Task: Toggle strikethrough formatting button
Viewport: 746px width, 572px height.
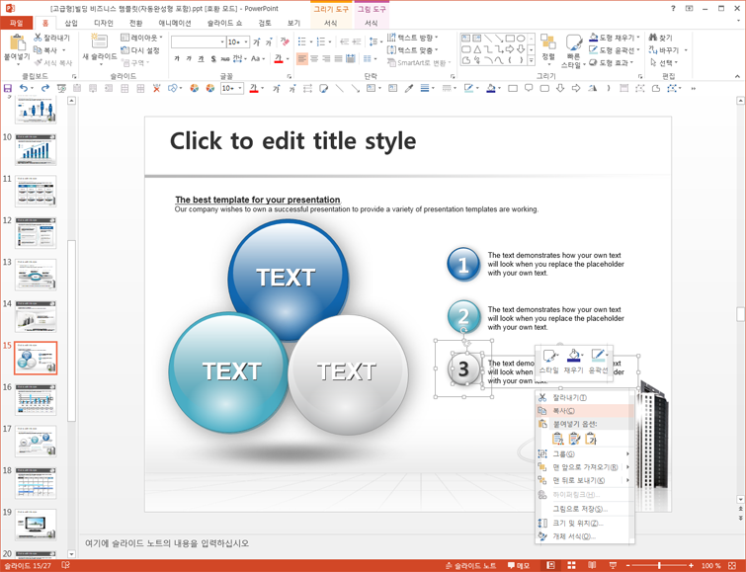Action: (224, 58)
